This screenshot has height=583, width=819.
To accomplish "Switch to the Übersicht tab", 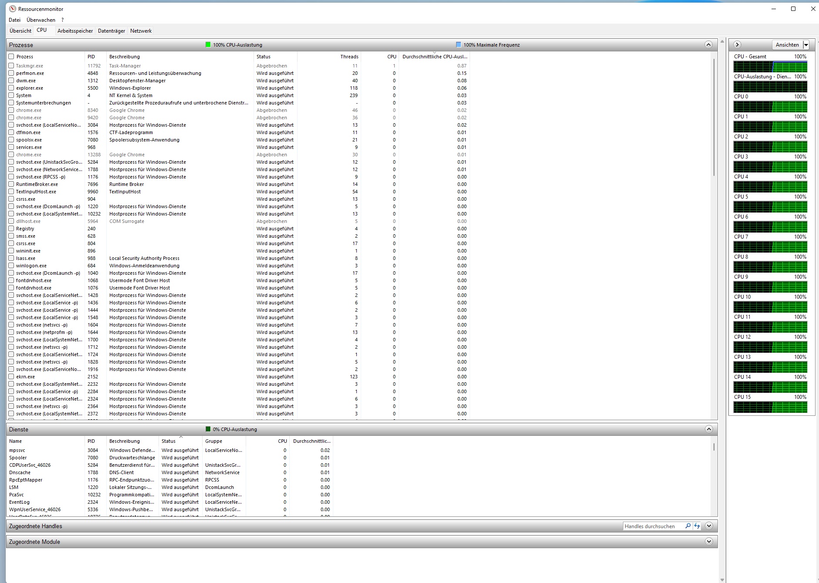I will [20, 30].
